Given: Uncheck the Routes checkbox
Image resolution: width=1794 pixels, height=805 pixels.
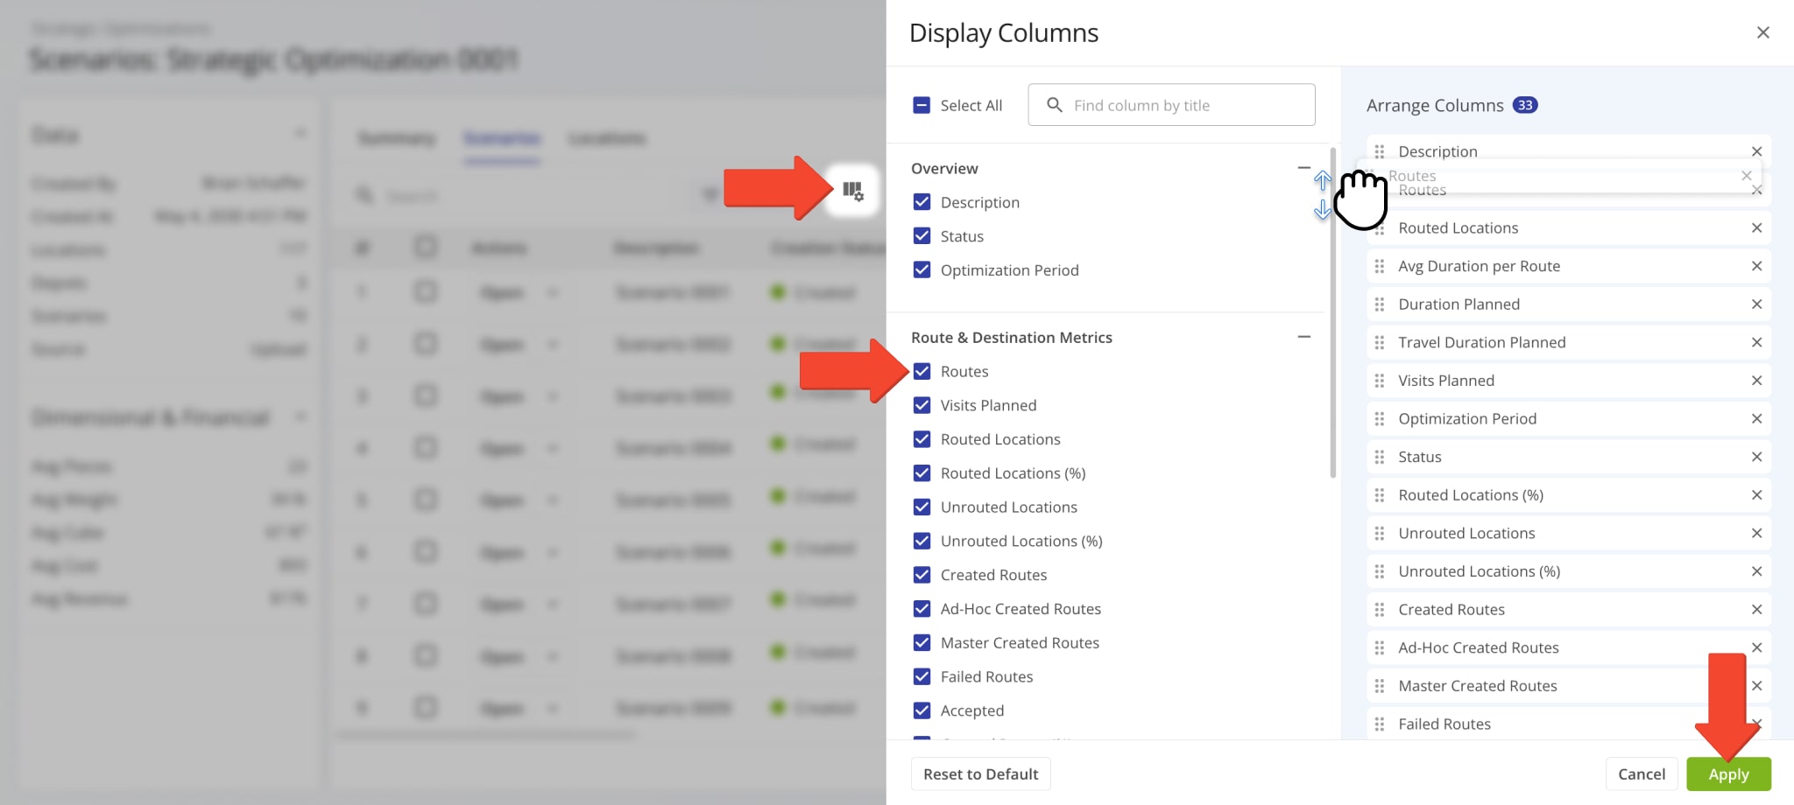Looking at the screenshot, I should click(922, 371).
